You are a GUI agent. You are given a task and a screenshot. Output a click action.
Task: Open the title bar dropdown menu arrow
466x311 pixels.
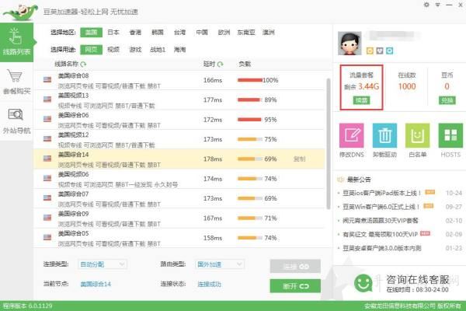pos(438,5)
